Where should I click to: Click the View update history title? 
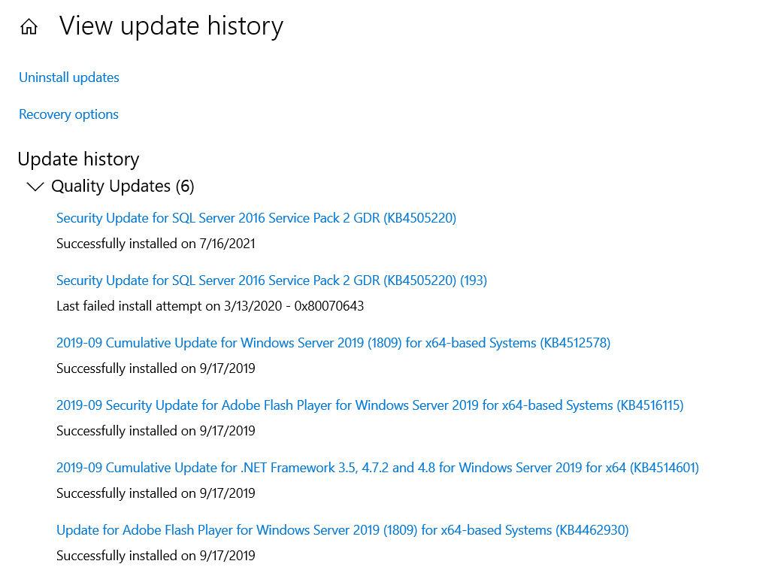point(171,26)
